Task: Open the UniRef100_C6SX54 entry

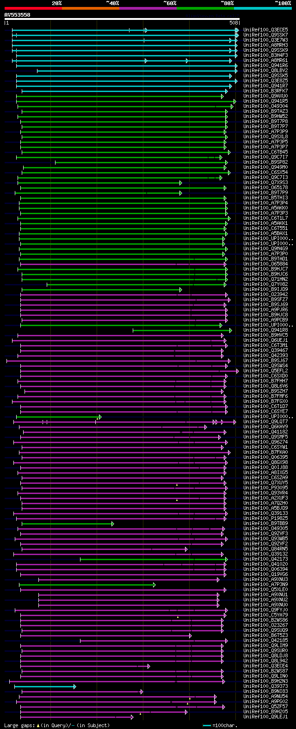Action: pyautogui.click(x=265, y=173)
